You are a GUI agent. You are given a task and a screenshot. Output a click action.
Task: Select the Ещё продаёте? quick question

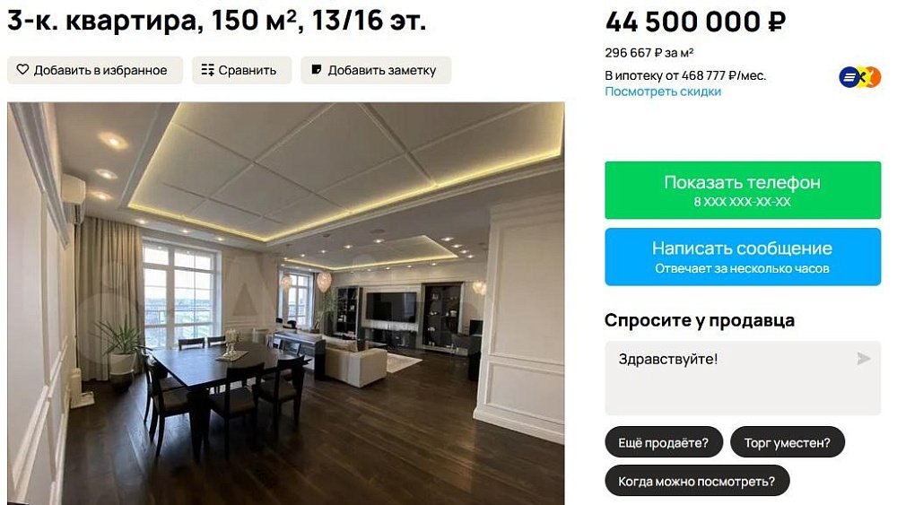tap(664, 442)
